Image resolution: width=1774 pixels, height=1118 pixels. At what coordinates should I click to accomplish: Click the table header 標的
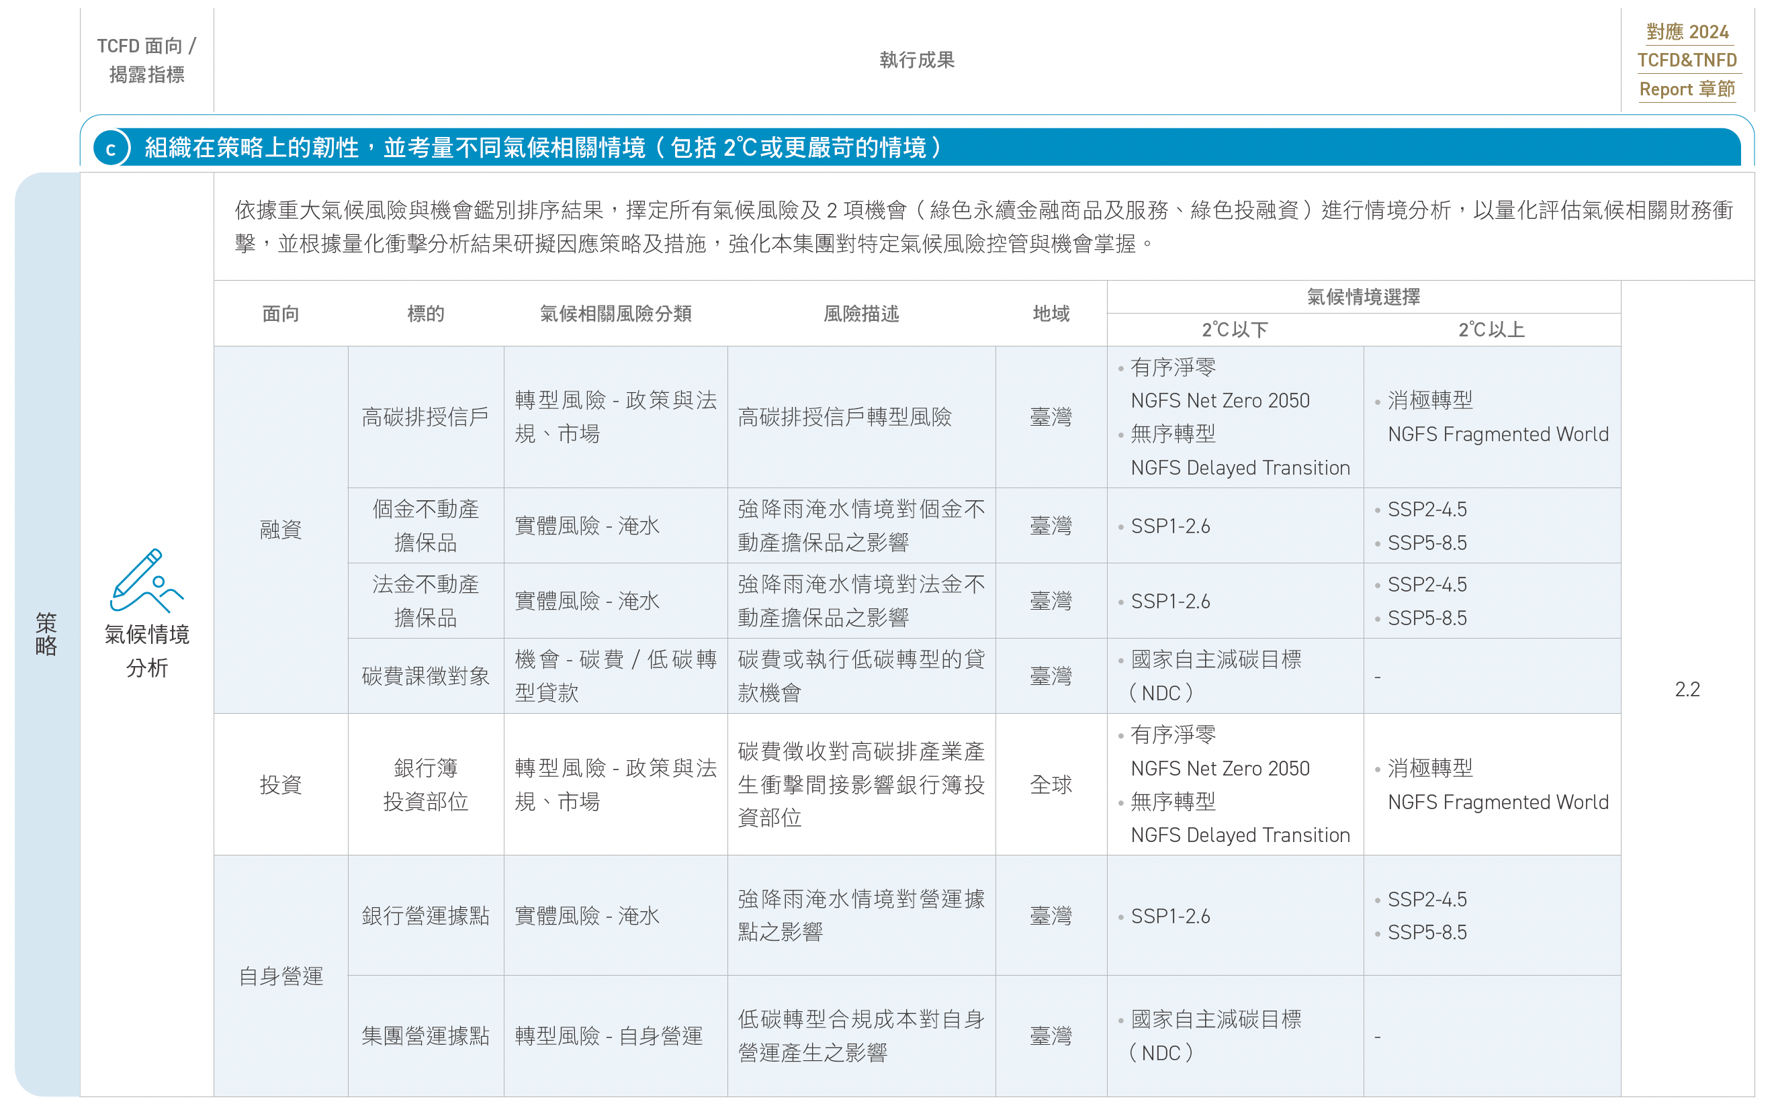426,314
